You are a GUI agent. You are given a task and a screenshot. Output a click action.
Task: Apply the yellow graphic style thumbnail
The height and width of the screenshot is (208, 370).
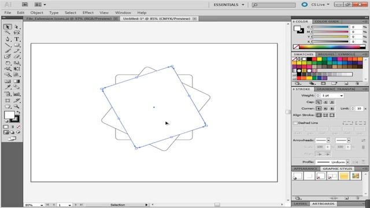[x=344, y=176]
